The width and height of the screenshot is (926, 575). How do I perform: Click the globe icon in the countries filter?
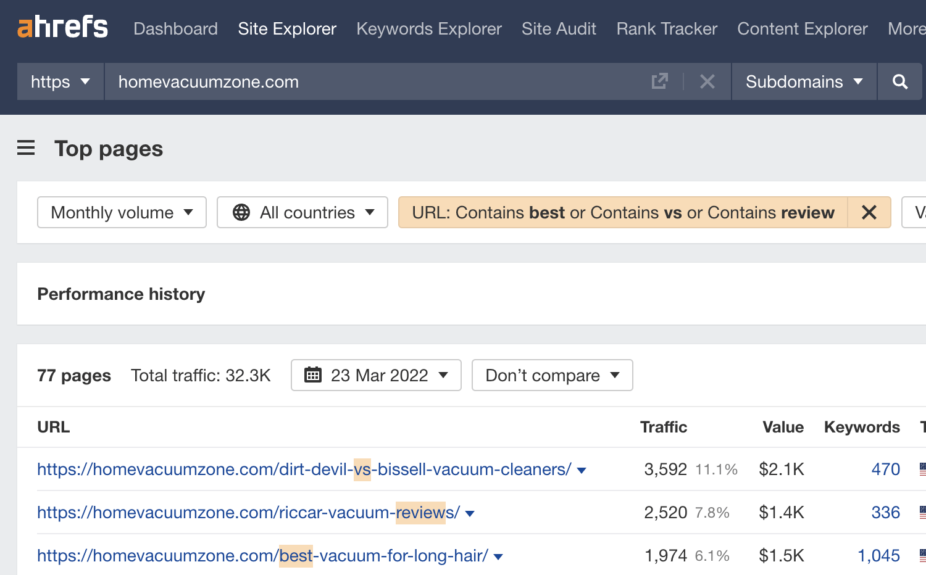click(242, 212)
